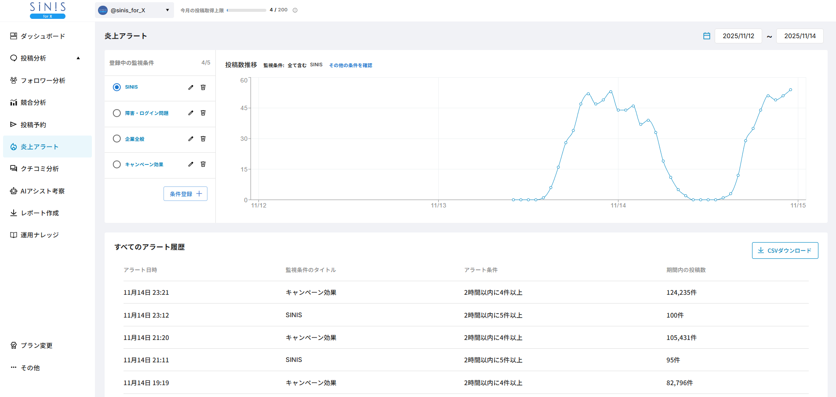Select the 障害・ログイン問題 radio button
The width and height of the screenshot is (836, 397).
(x=117, y=113)
